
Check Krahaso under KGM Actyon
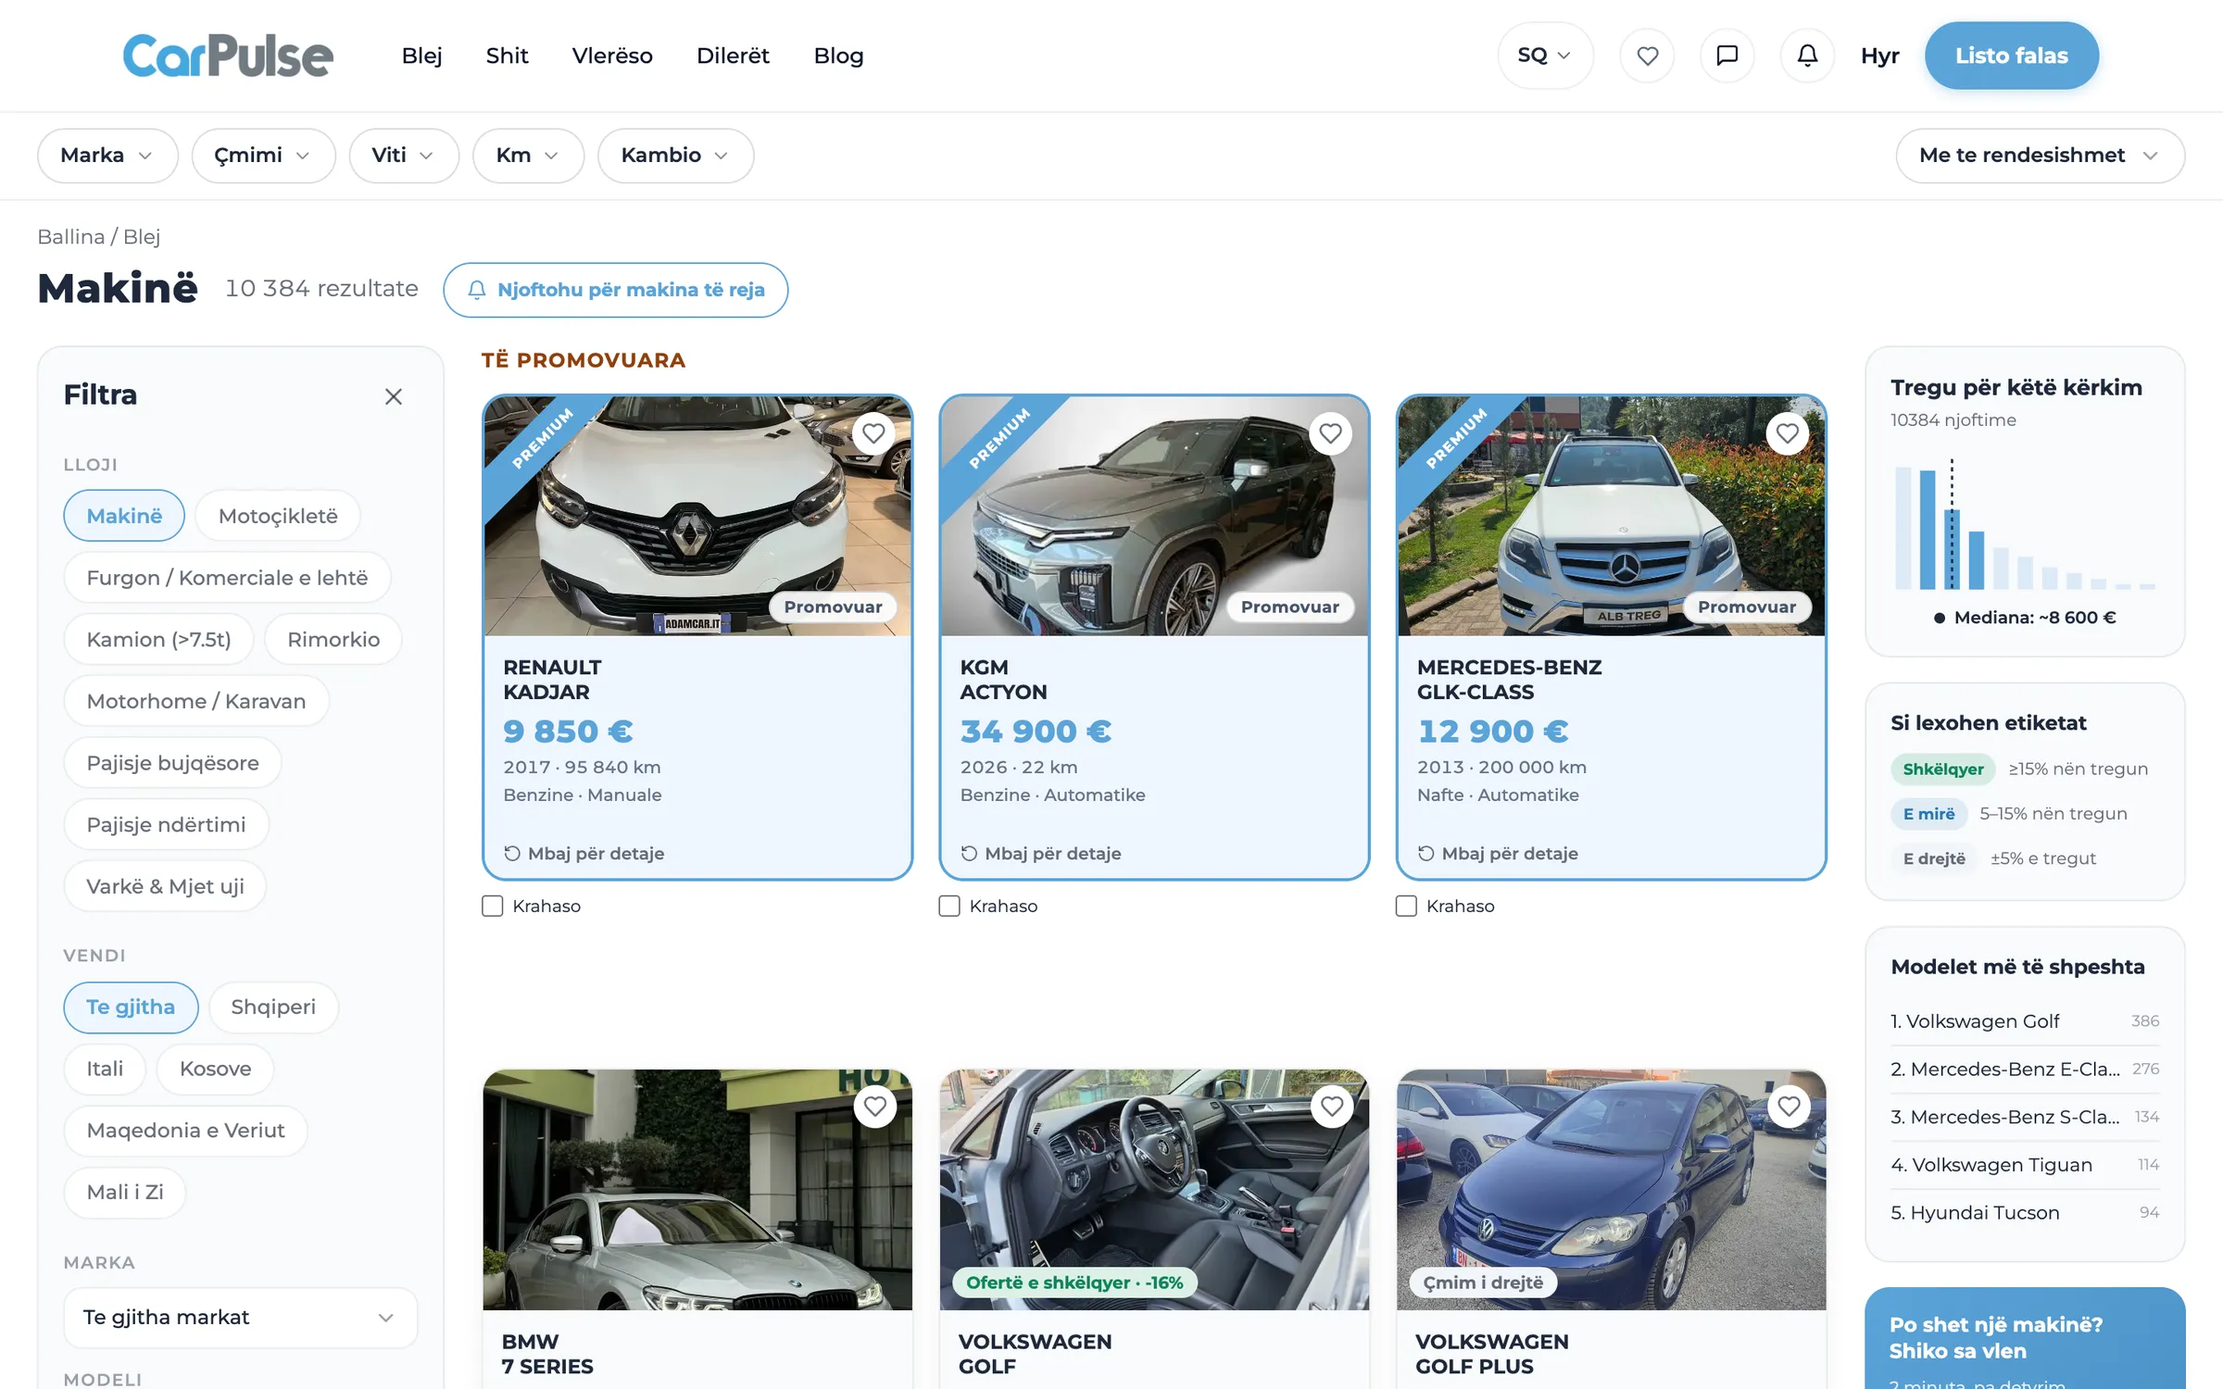point(948,906)
